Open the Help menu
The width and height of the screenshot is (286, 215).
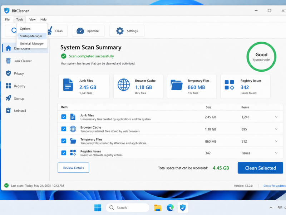pyautogui.click(x=43, y=19)
